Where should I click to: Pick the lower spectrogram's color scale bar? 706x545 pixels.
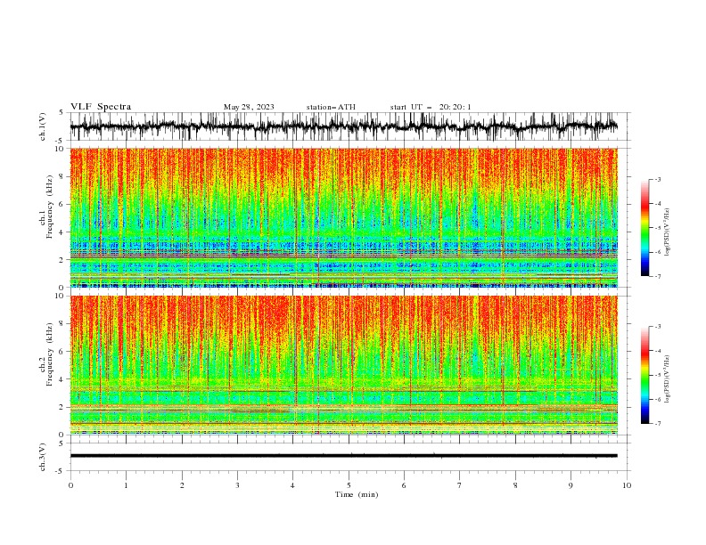click(x=644, y=375)
